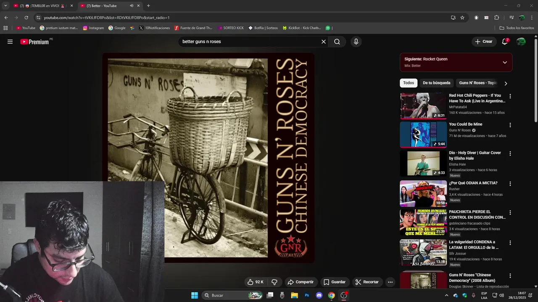Viewport: 538px width, 302px height.
Task: Open options for You Could Be Mine
Action: pos(510,125)
